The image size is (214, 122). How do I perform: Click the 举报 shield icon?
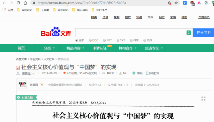(134, 73)
